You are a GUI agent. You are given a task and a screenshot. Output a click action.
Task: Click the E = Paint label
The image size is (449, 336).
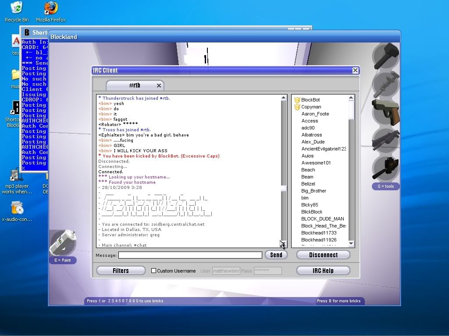pyautogui.click(x=63, y=260)
